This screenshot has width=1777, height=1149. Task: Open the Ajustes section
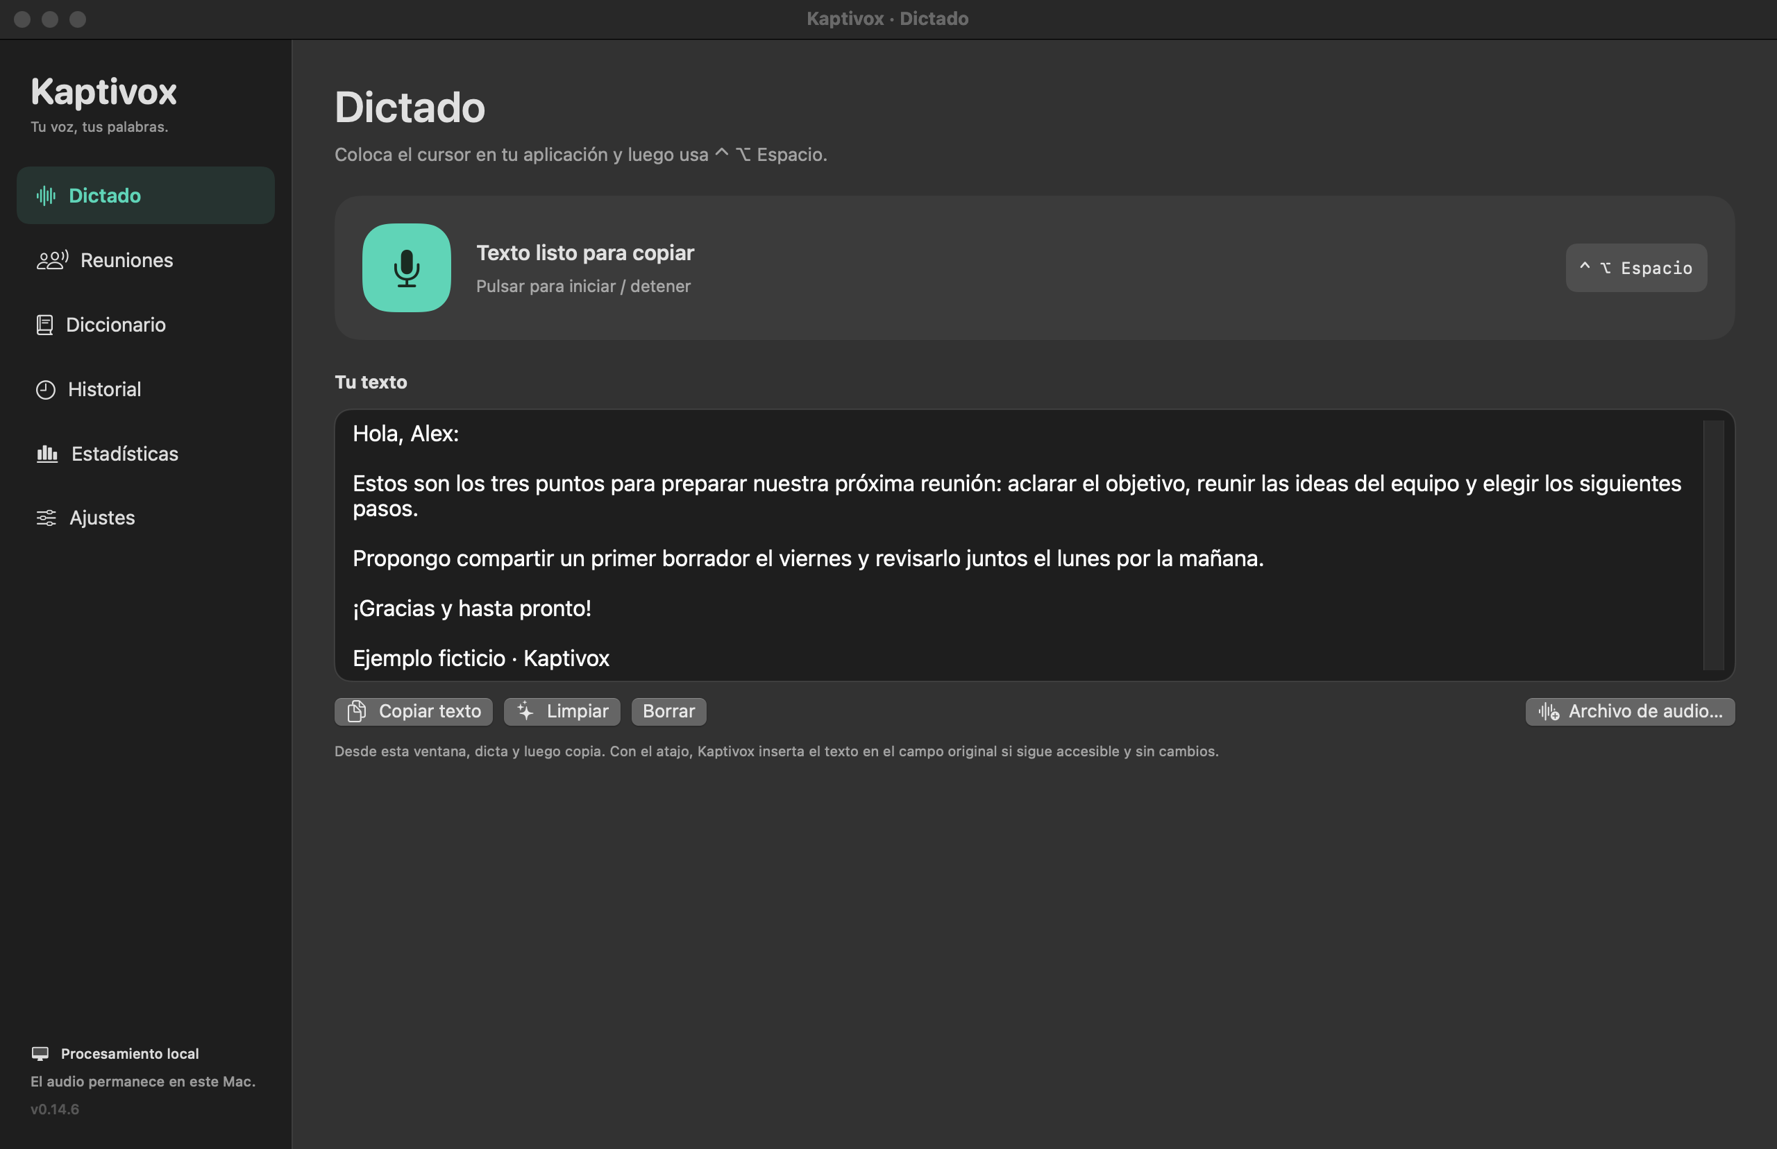[x=146, y=518]
